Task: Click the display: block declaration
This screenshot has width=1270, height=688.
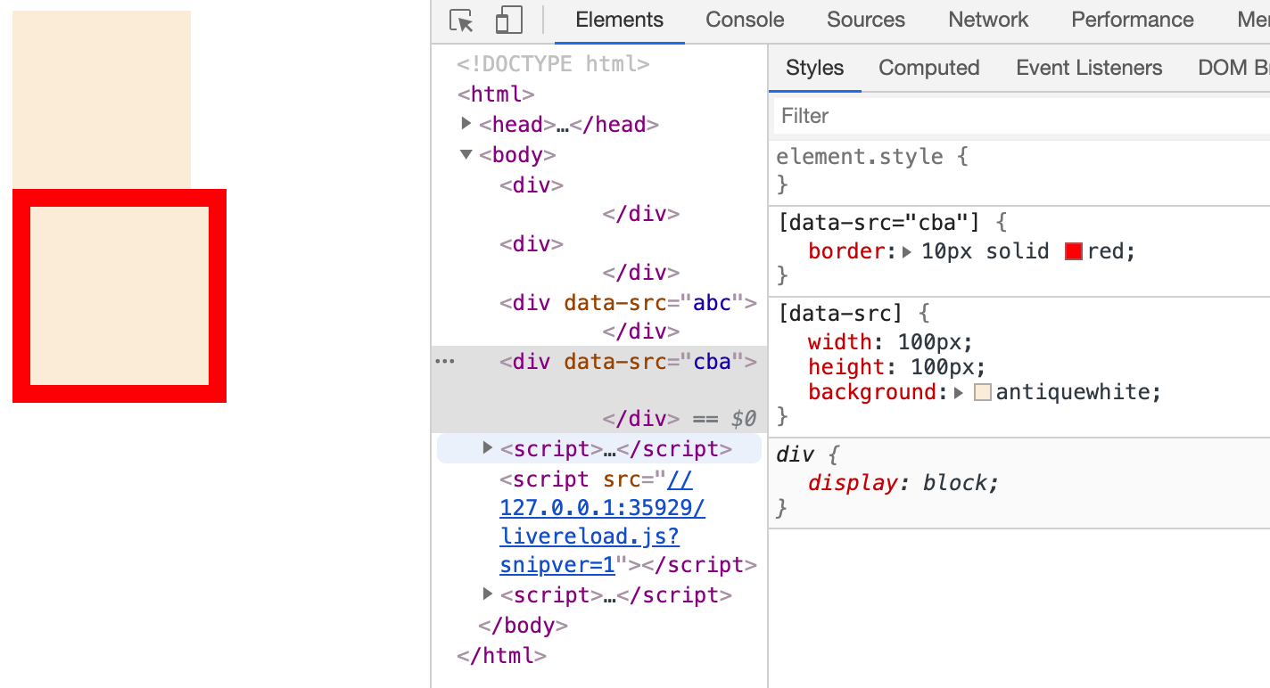Action: coord(903,483)
